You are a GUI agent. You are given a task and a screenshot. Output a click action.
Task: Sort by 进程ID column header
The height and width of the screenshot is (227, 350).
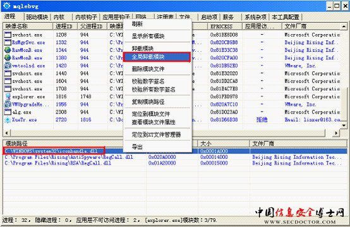(x=65, y=26)
